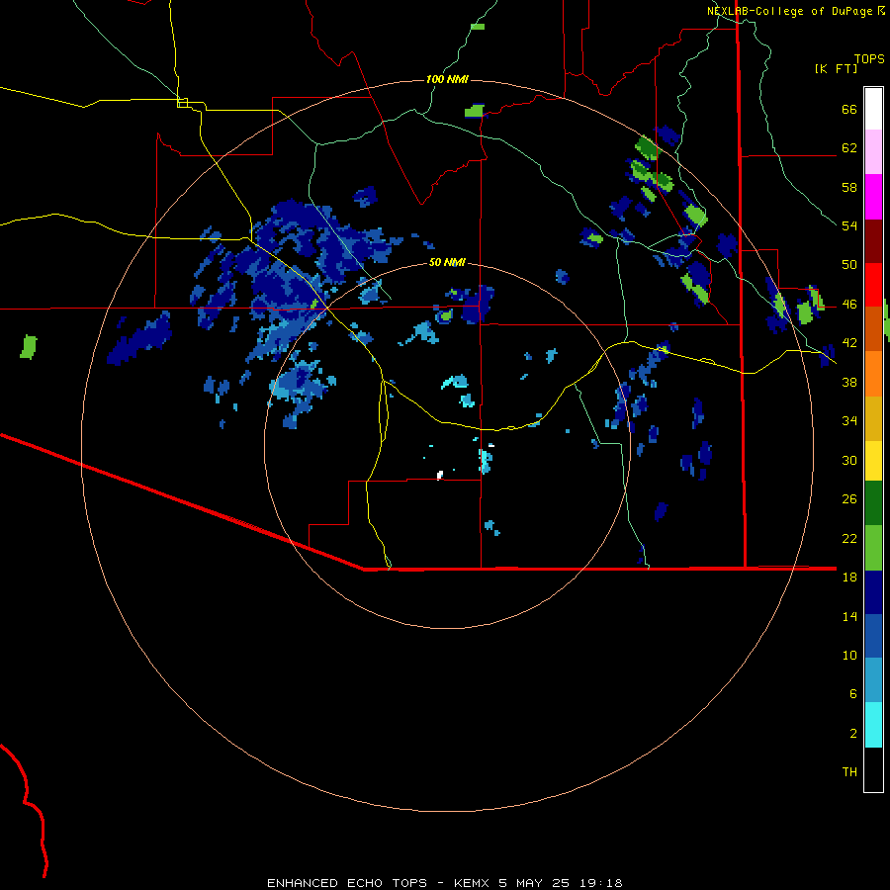890x890 pixels.
Task: Select the 58 value on the legend
Action: 849,187
